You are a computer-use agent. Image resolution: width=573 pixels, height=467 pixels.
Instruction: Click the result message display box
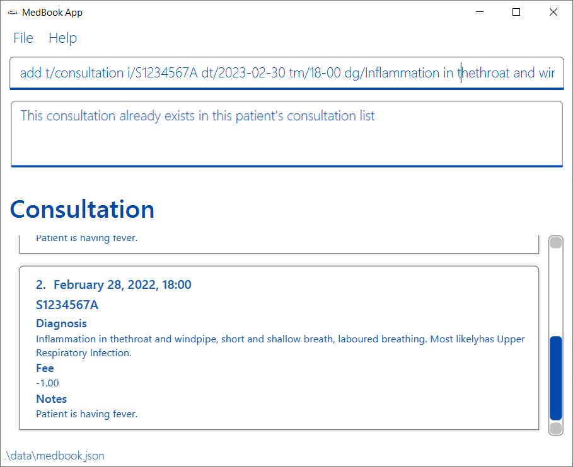(287, 134)
